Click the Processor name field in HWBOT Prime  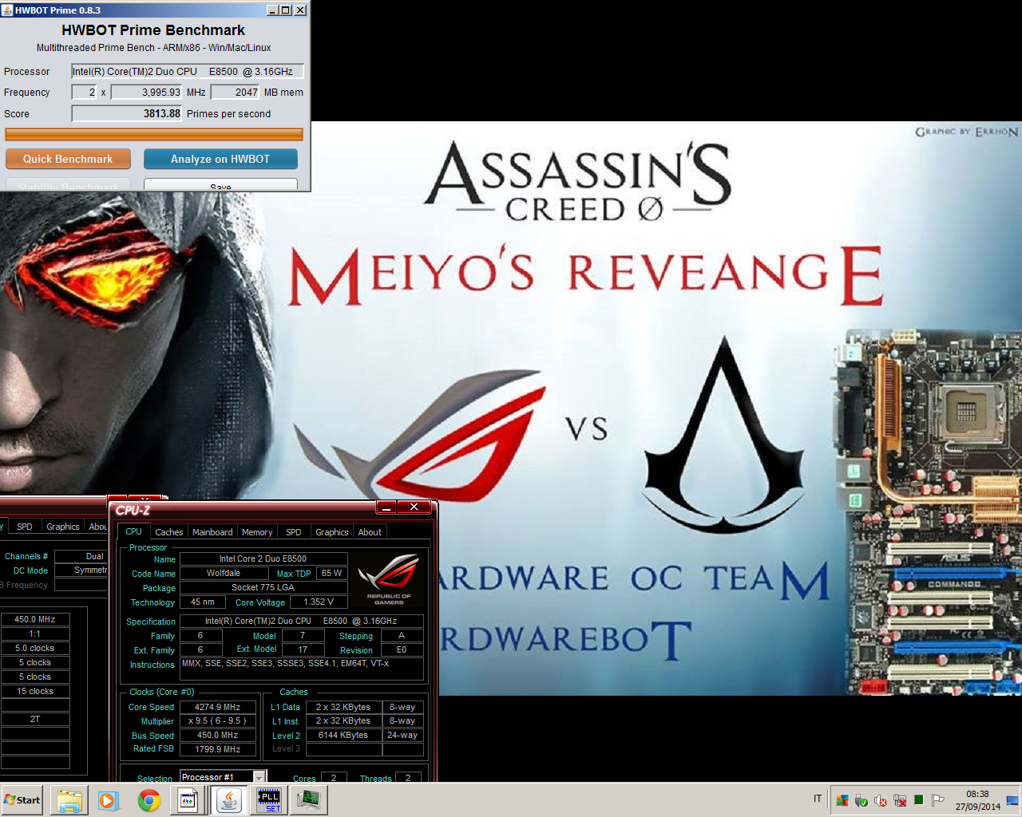pos(188,72)
